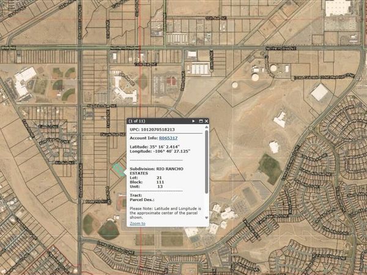
Task: Close the parcel info popup
Action: click(207, 122)
